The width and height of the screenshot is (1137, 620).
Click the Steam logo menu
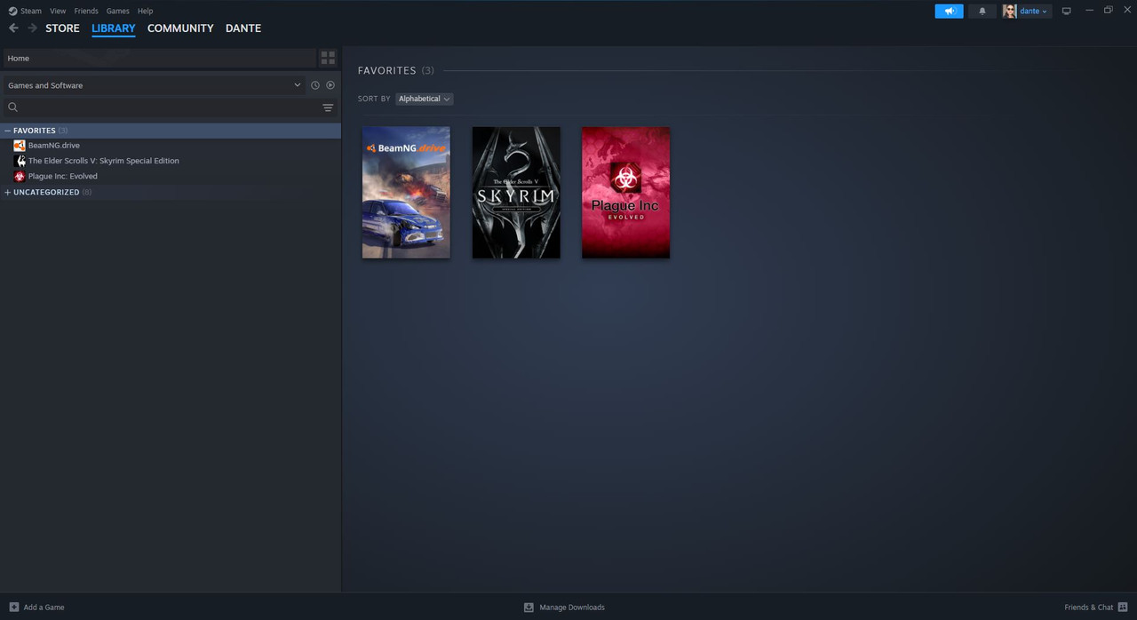point(25,11)
